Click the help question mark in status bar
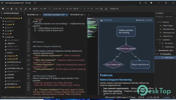The image size is (176, 100). [174, 97]
